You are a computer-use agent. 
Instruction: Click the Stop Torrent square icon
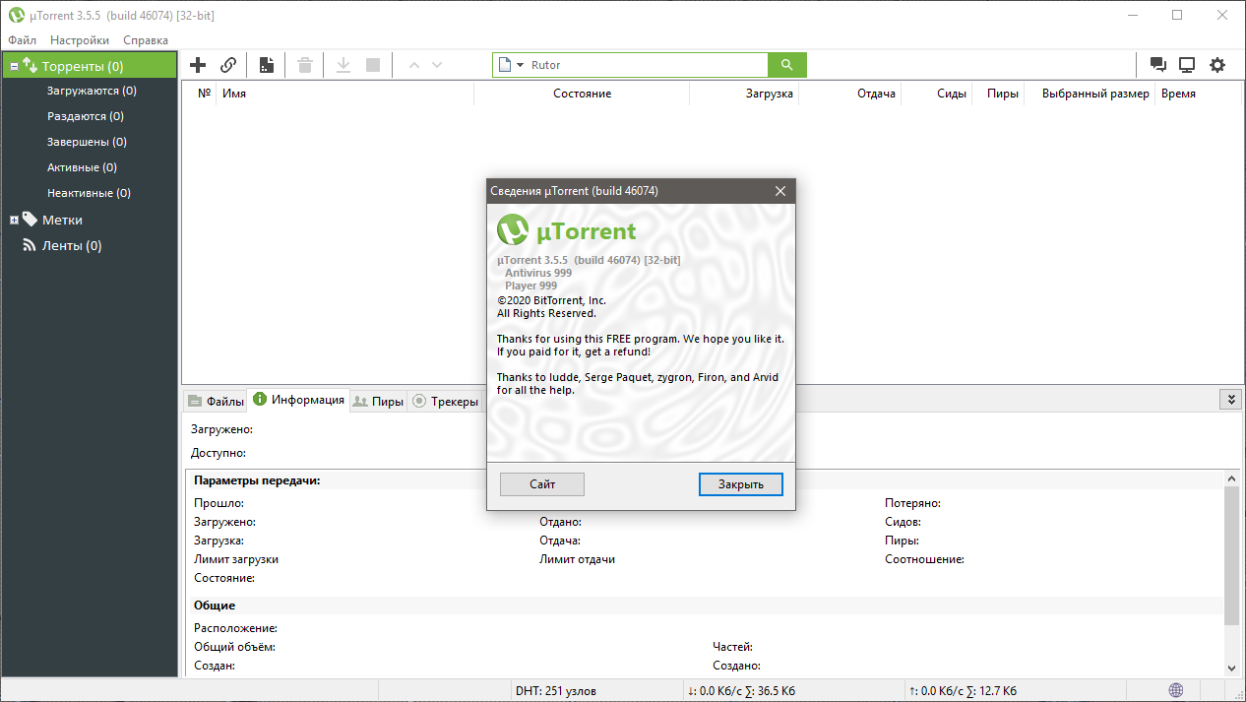pos(373,65)
